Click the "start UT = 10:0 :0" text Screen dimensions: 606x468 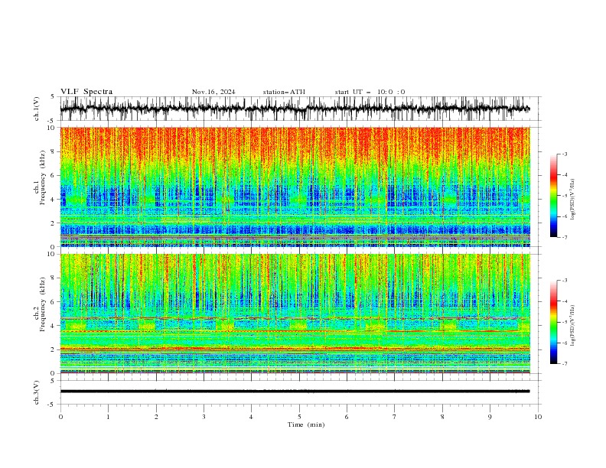370,92
